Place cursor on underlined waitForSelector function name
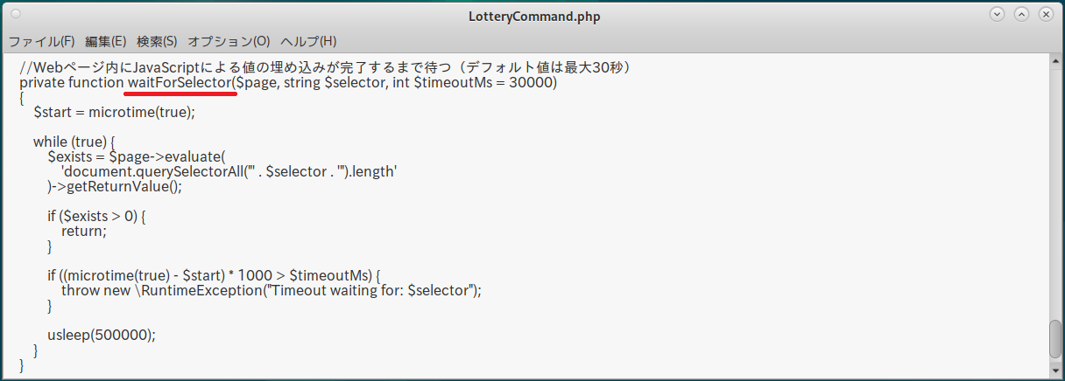Viewport: 1065px width, 381px height. click(x=180, y=83)
